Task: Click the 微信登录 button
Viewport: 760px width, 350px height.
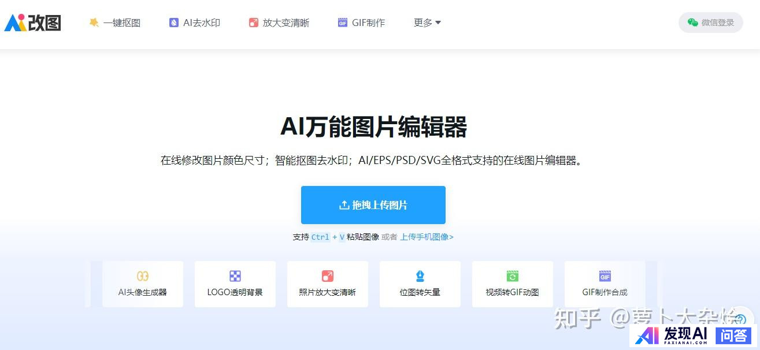Action: (710, 23)
